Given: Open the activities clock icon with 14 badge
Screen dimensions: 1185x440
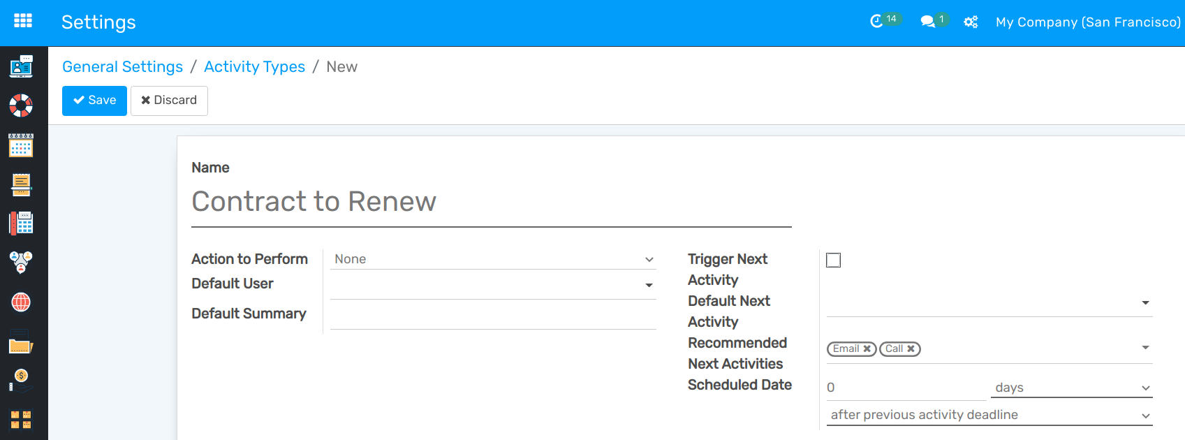Looking at the screenshot, I should (885, 21).
